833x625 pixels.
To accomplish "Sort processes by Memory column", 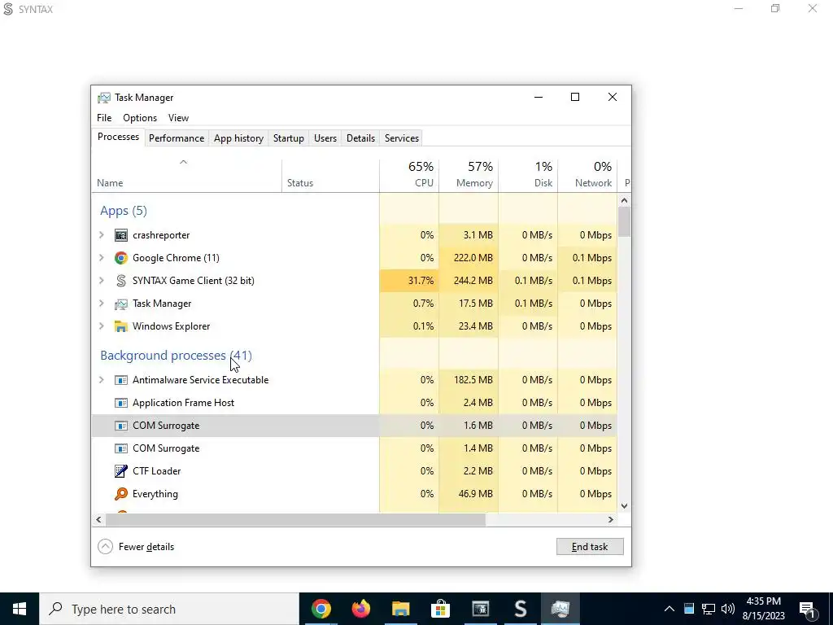I will pos(469,176).
